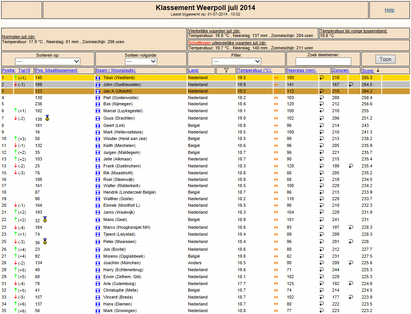Open the Sorteren op dropdown

click(x=48, y=61)
